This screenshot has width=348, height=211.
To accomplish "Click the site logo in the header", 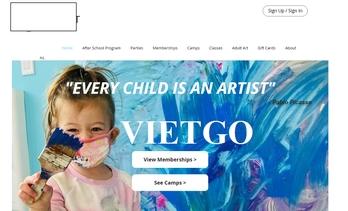I will coord(44,17).
